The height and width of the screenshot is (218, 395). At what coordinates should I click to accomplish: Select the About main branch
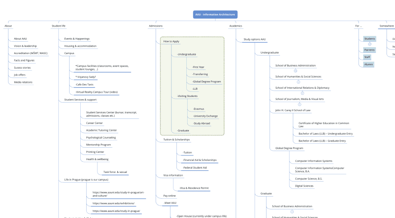coord(8,26)
